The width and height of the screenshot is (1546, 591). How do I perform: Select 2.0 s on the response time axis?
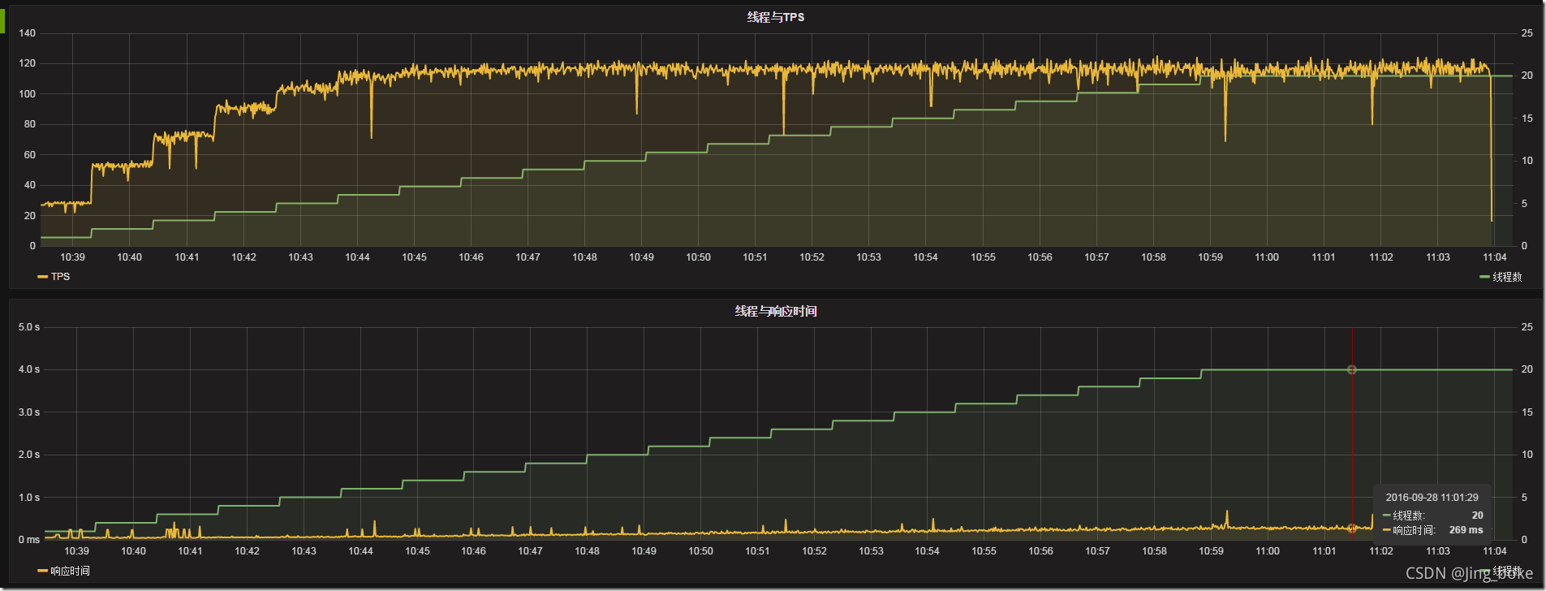[x=29, y=455]
